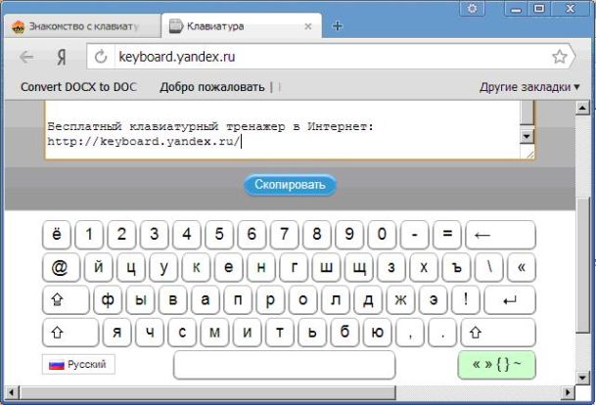This screenshot has height=405, width=596.
Task: Click the browser back arrow
Action: coord(26,57)
